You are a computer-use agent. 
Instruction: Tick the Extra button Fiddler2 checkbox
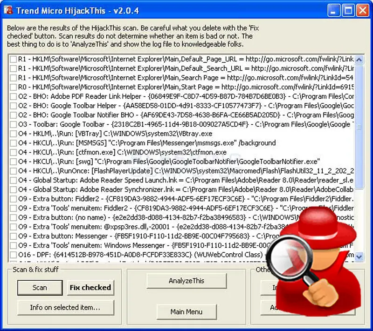14,199
